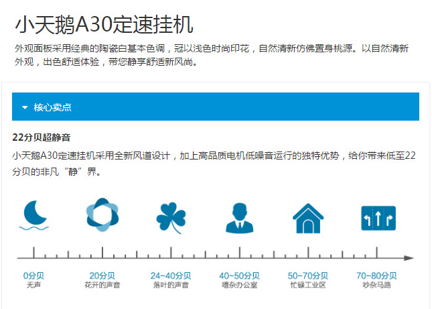Click the 40~50分贝 scale label
Viewport: 432px width, 309px height.
(x=239, y=275)
